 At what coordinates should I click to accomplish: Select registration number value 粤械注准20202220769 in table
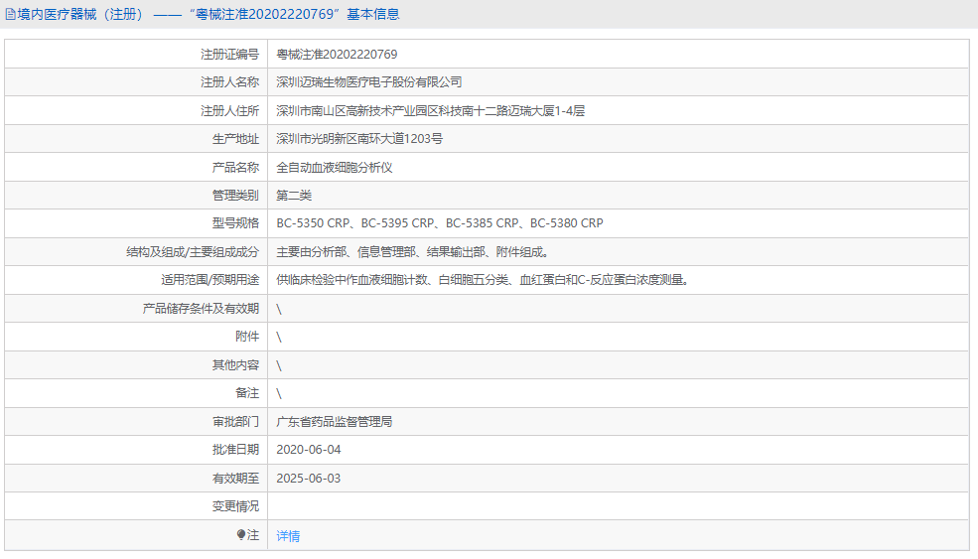337,55
